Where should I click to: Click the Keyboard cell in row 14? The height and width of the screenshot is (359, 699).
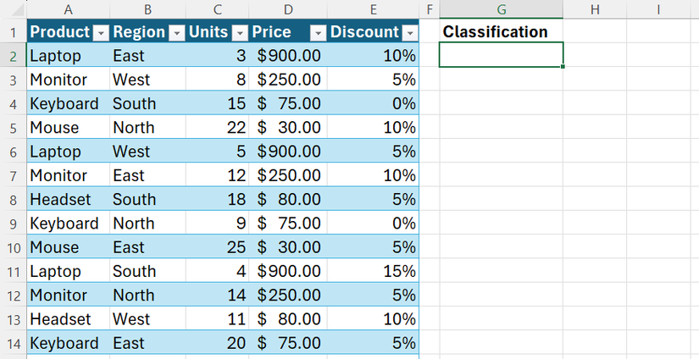pyautogui.click(x=69, y=344)
